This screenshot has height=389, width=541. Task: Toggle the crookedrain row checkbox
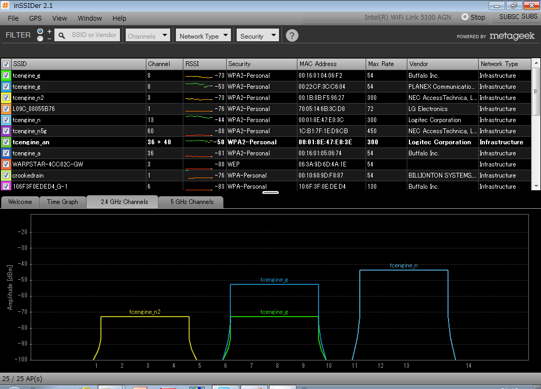coord(6,175)
